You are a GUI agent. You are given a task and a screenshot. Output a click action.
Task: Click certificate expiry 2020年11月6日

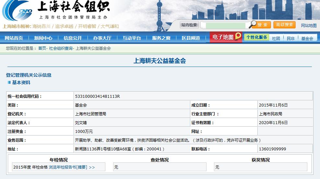273,123
